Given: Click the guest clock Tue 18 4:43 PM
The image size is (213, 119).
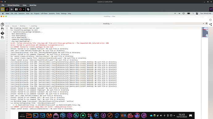Looking at the screenshot, I should pos(206,13).
